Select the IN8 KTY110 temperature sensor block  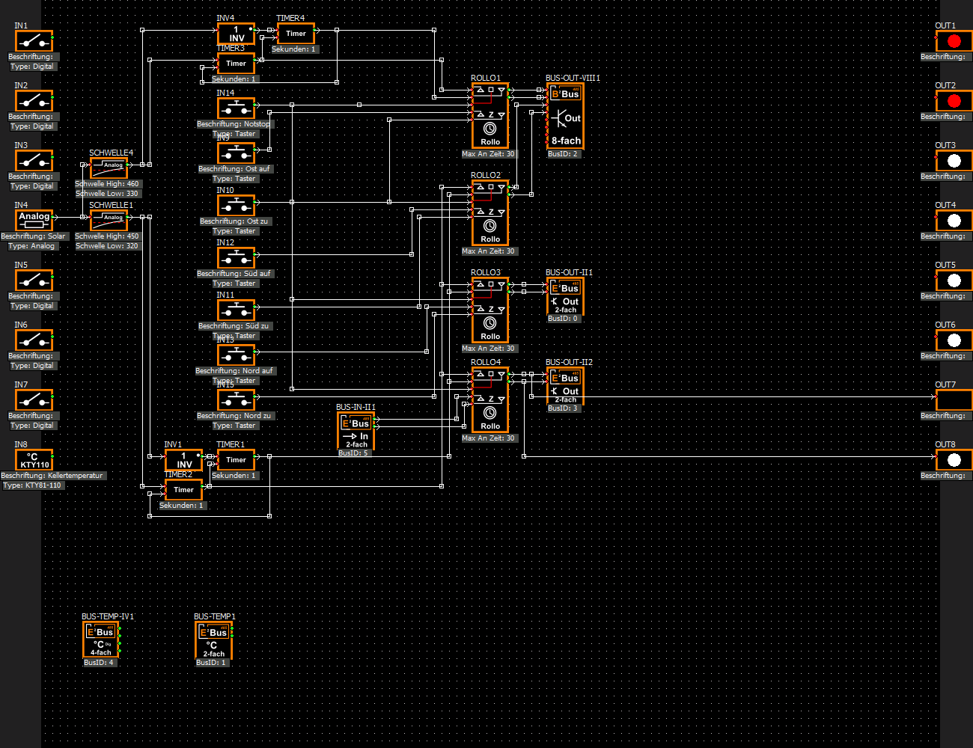click(x=34, y=459)
